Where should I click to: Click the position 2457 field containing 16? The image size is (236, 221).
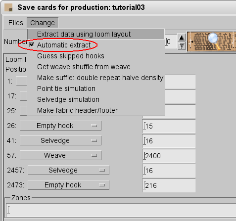[x=169, y=171]
